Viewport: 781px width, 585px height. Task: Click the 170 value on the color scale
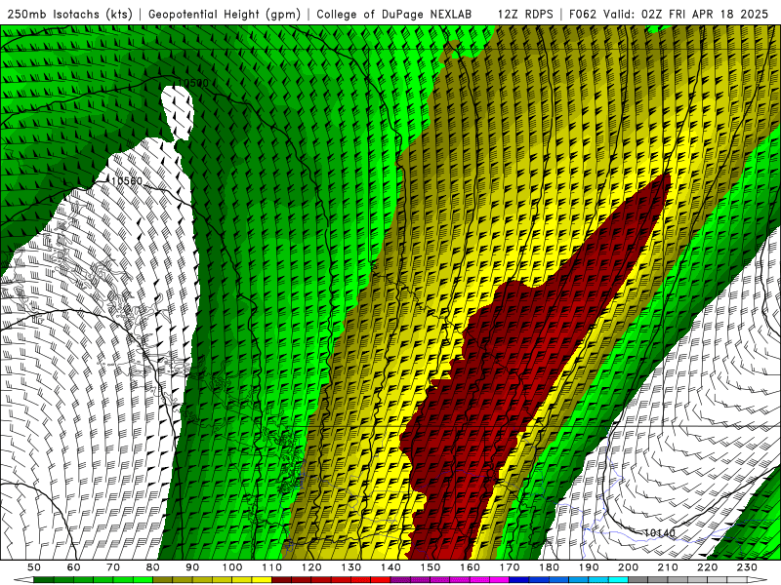click(510, 567)
